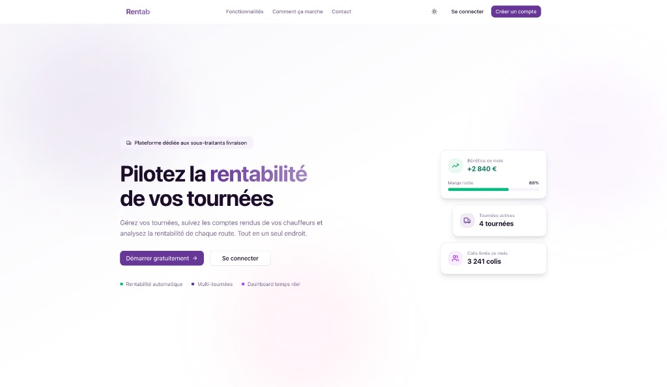Click the green trending chart icon on profit card
The height and width of the screenshot is (387, 667).
[455, 165]
